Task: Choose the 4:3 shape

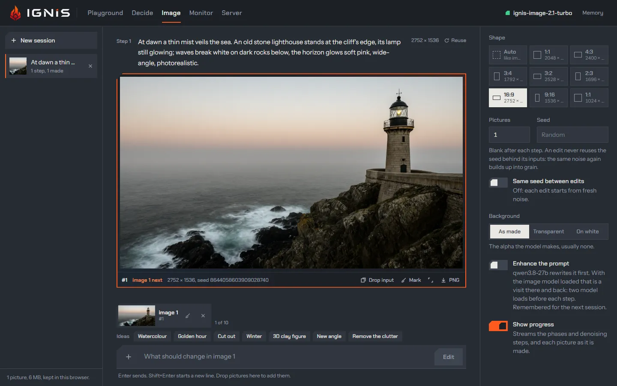Action: pos(589,55)
